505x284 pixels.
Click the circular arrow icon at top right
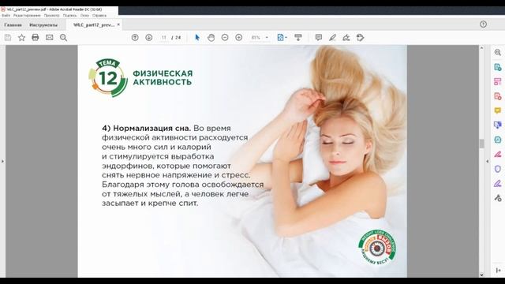pyautogui.click(x=483, y=24)
